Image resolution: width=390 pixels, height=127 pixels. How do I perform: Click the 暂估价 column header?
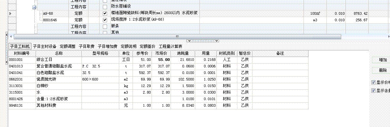[245, 53]
